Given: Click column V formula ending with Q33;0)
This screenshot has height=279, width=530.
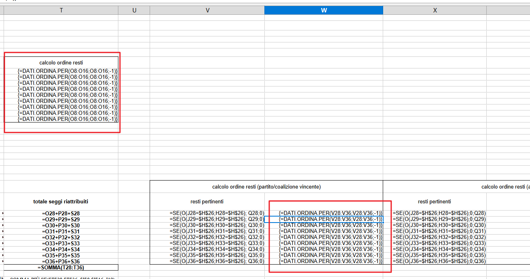Looking at the screenshot, I should 217,243.
